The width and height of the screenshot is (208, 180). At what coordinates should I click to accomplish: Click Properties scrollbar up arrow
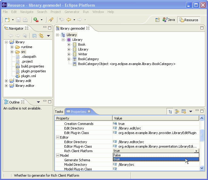202,118
